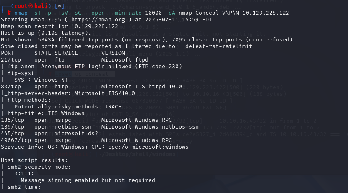Click the 135/tcp msrpc row

86,120
